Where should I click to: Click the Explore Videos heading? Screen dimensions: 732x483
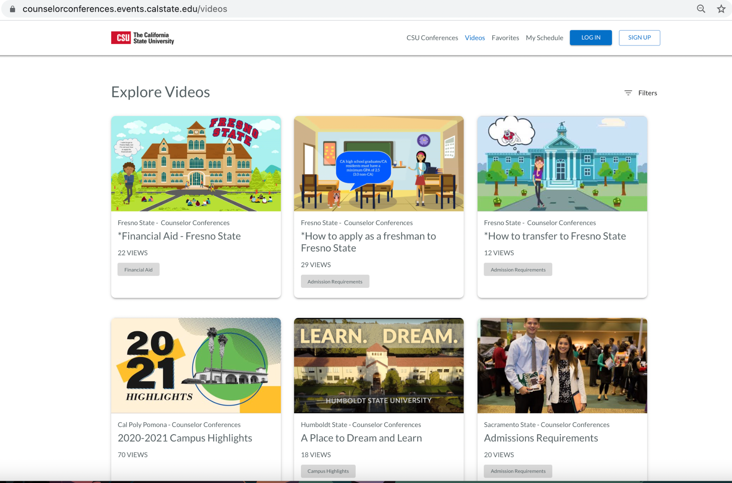tap(160, 92)
